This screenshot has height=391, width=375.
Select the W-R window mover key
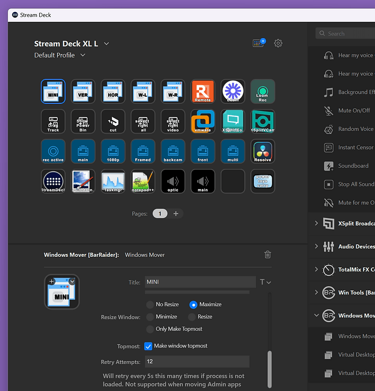173,91
